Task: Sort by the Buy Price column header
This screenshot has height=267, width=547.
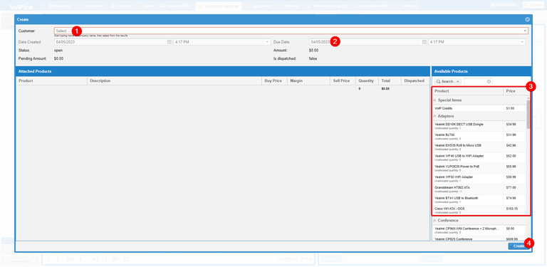Action: (x=274, y=80)
